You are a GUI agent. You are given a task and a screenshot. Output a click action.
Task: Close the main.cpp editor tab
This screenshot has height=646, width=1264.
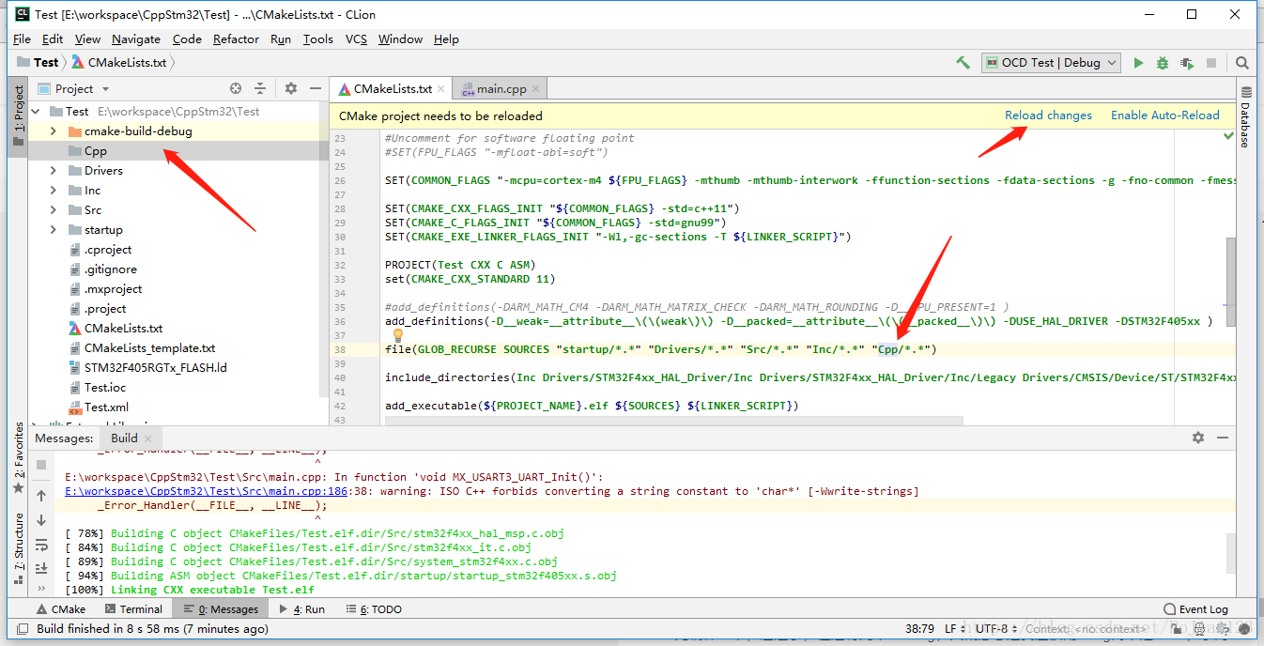pos(536,89)
